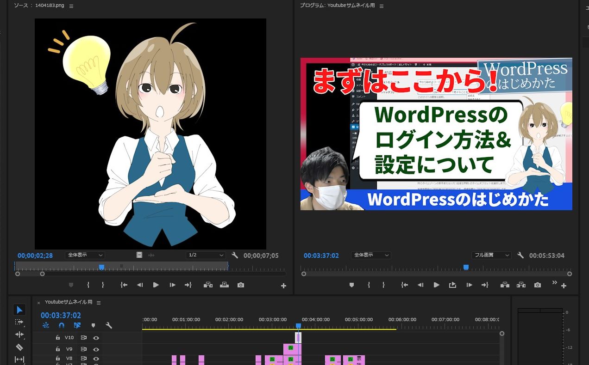Select the Slip tool in the toolbar
The width and height of the screenshot is (589, 365).
pyautogui.click(x=19, y=359)
